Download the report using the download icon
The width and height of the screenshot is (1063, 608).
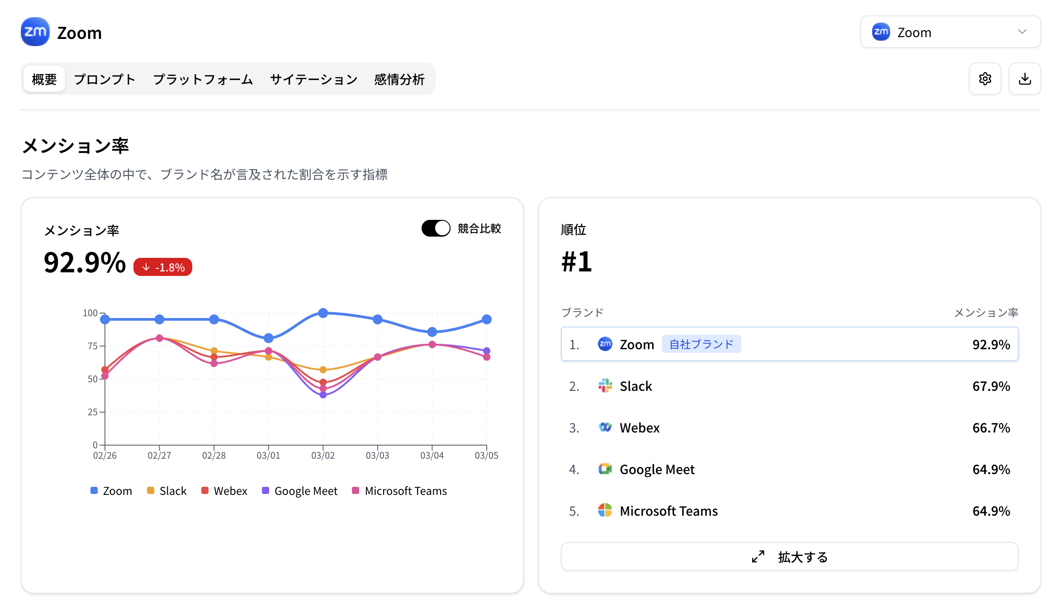pos(1025,79)
